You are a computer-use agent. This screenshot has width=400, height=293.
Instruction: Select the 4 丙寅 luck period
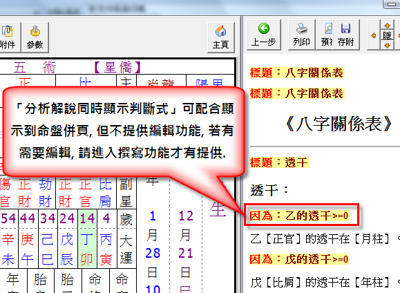click(106, 238)
